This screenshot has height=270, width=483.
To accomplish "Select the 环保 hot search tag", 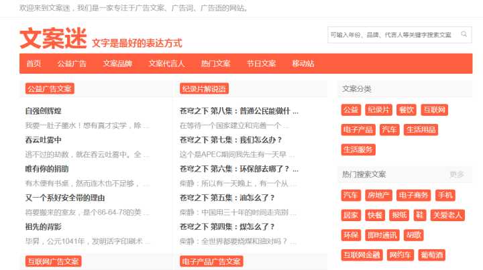I will click(351, 235).
